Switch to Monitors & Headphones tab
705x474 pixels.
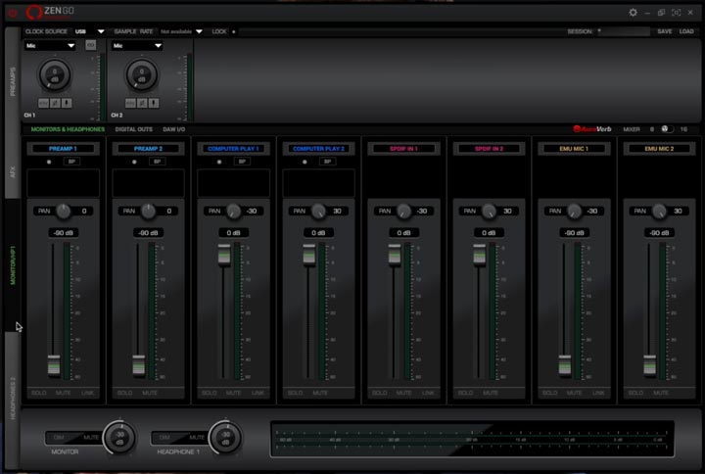tap(68, 129)
